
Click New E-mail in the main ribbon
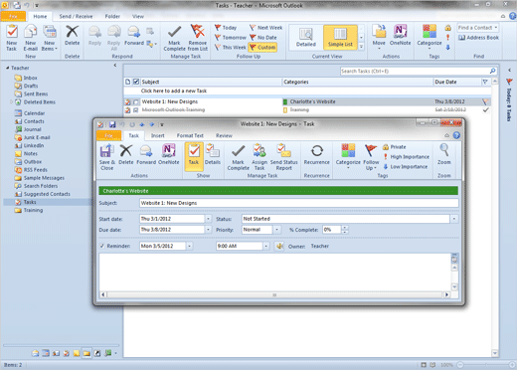pos(31,38)
